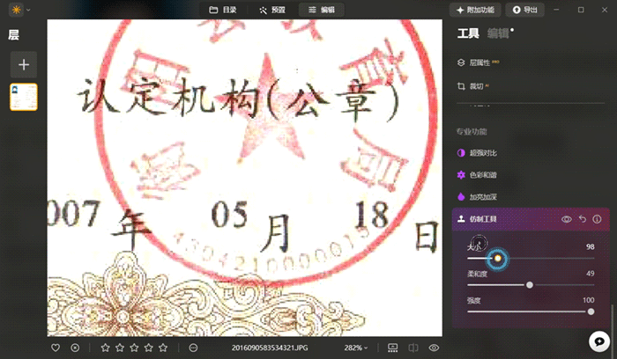This screenshot has height=359, width=617.
Task: Open the 色彩和谐 color harmony tool
Action: pos(477,175)
